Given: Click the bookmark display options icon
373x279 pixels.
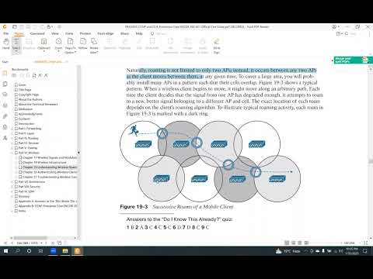Looking at the screenshot, I should click(14, 75).
